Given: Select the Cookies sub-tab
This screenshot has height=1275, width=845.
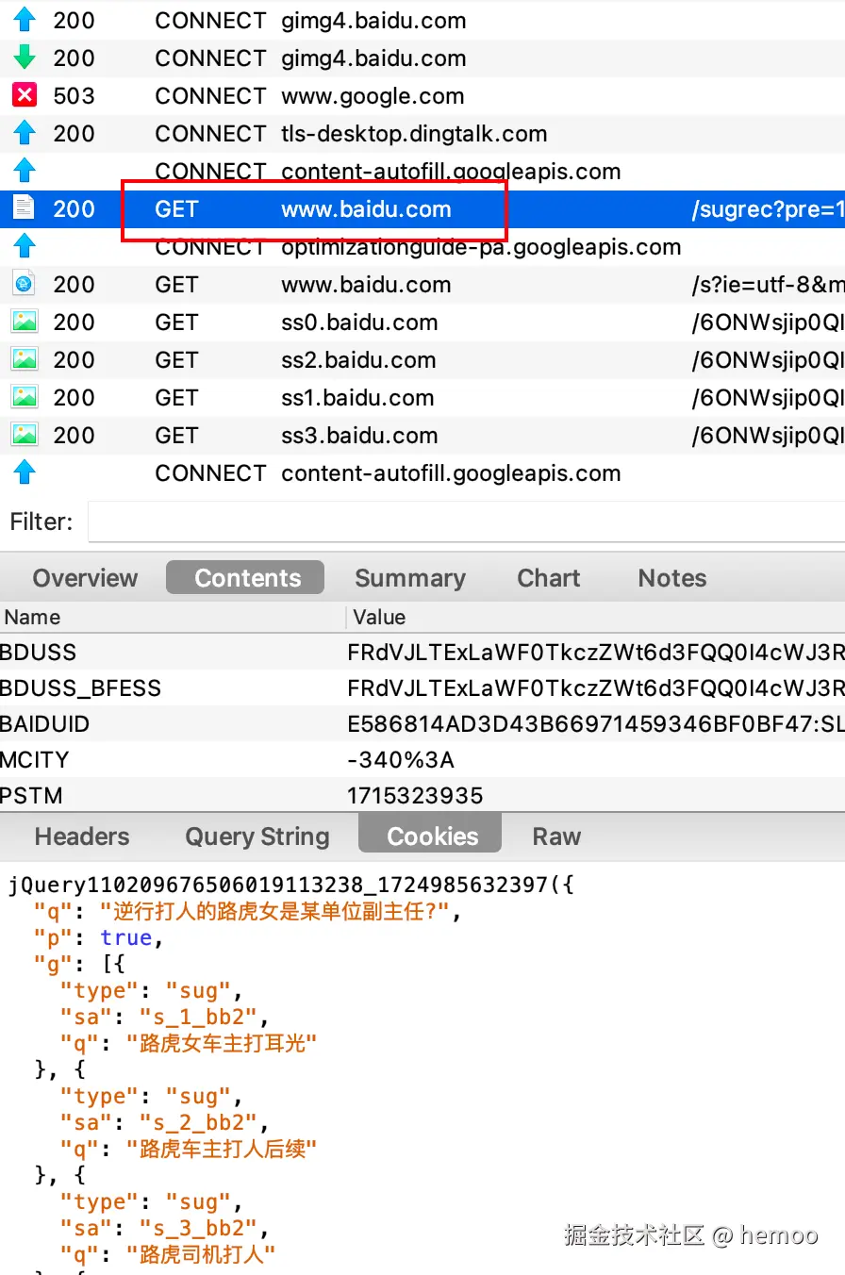Looking at the screenshot, I should [431, 836].
